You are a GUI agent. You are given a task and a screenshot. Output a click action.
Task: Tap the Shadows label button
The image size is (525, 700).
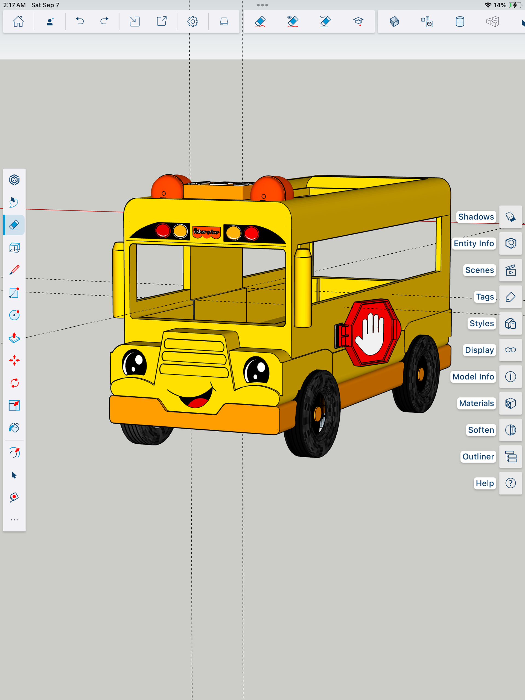[476, 217]
